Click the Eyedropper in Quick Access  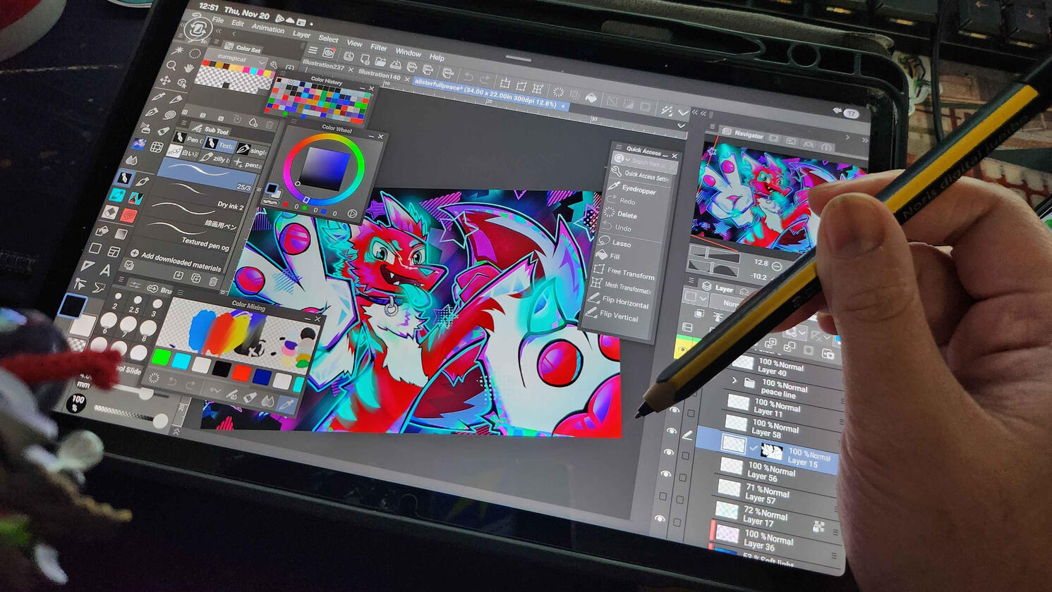click(x=638, y=190)
